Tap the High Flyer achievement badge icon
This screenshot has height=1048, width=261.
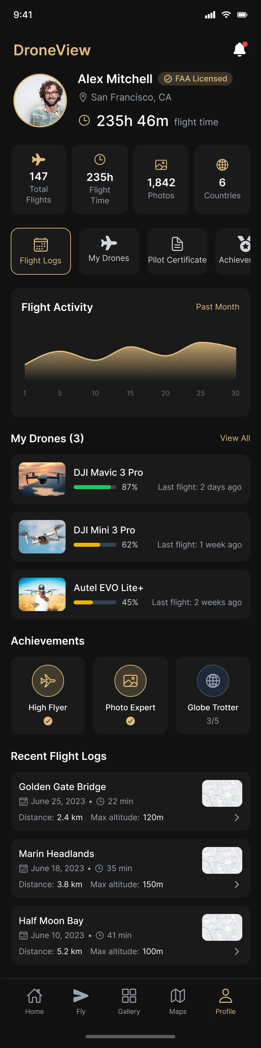tap(48, 681)
